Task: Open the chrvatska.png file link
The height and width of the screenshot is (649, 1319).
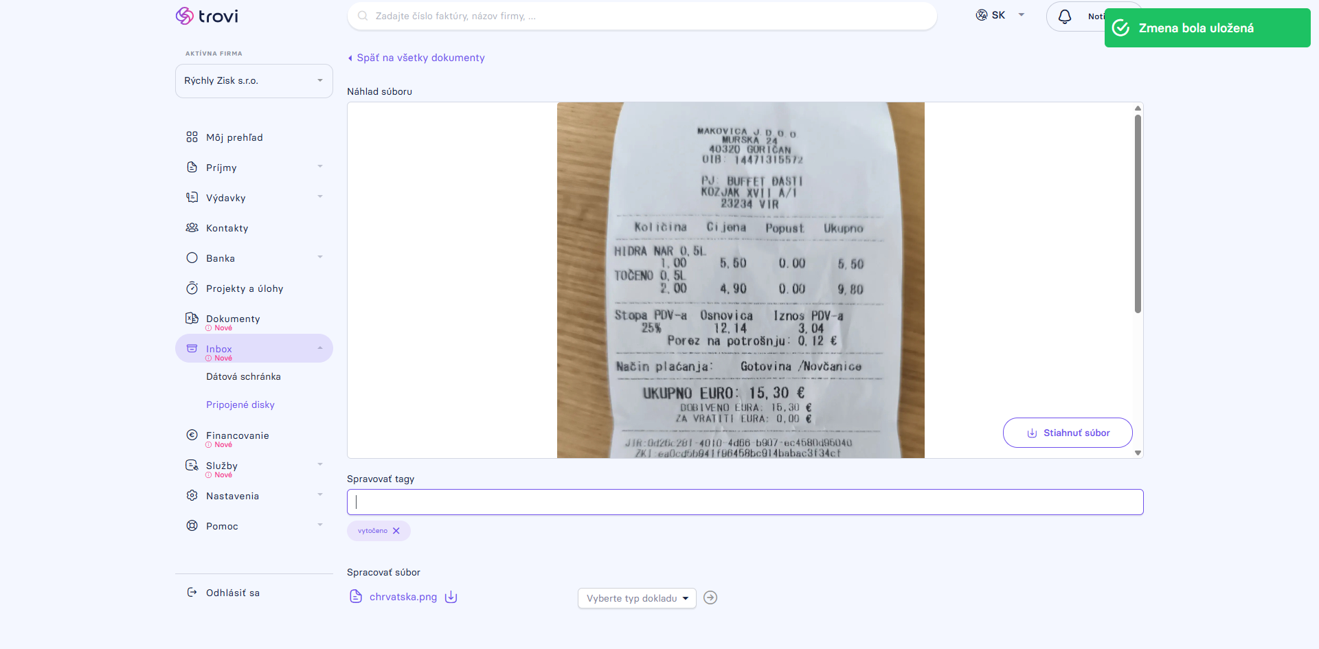Action: click(x=403, y=597)
